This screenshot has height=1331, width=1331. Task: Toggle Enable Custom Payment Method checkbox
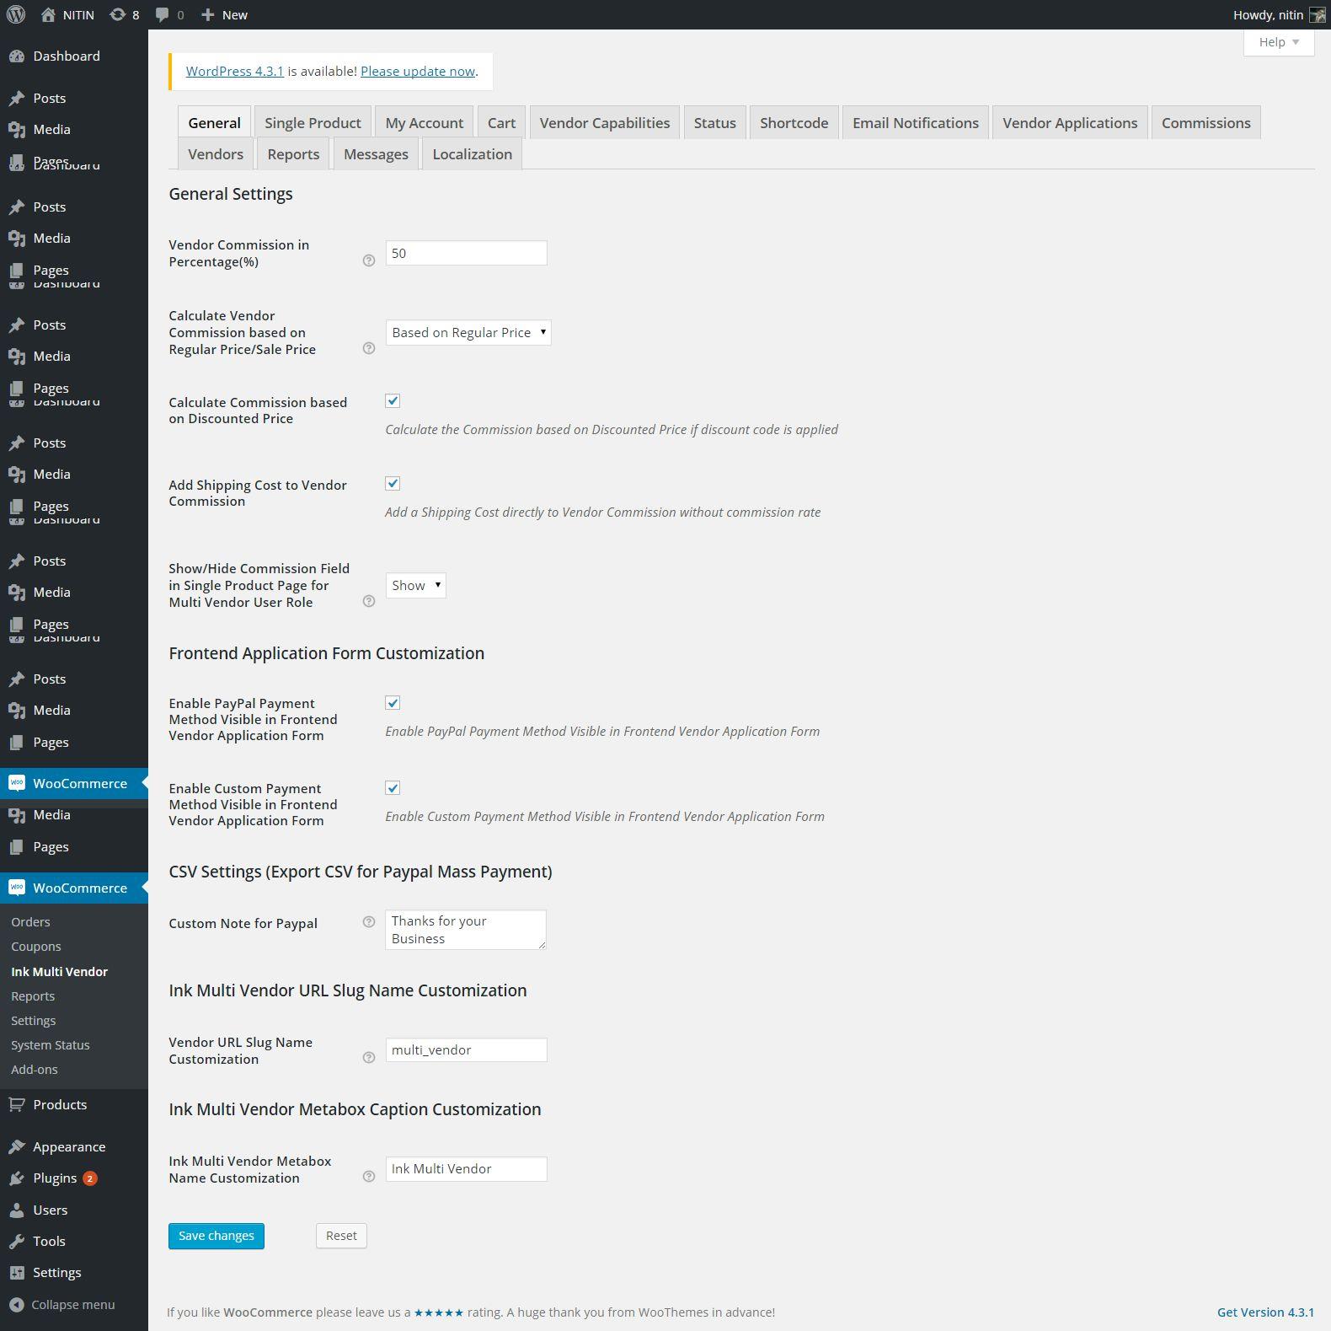(393, 788)
